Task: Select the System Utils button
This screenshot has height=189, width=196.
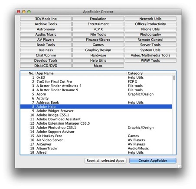Action: [x=150, y=50]
